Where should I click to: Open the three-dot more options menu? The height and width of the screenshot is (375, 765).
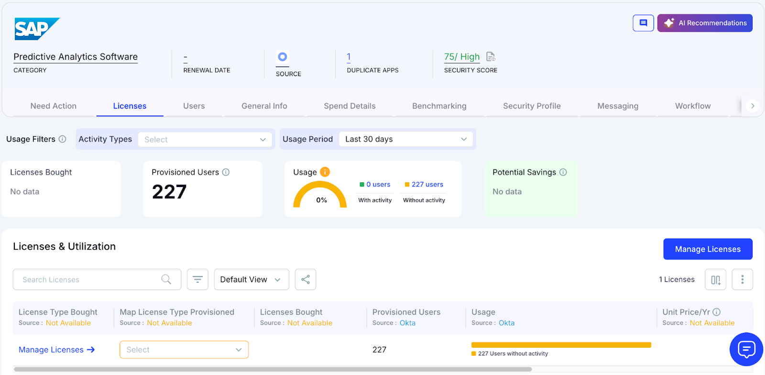pos(743,279)
